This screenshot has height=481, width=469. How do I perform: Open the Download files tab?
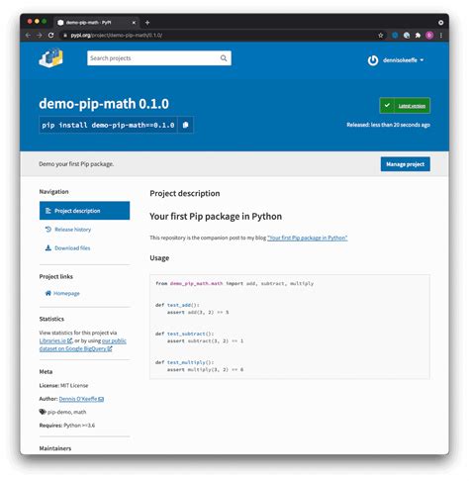pos(72,247)
